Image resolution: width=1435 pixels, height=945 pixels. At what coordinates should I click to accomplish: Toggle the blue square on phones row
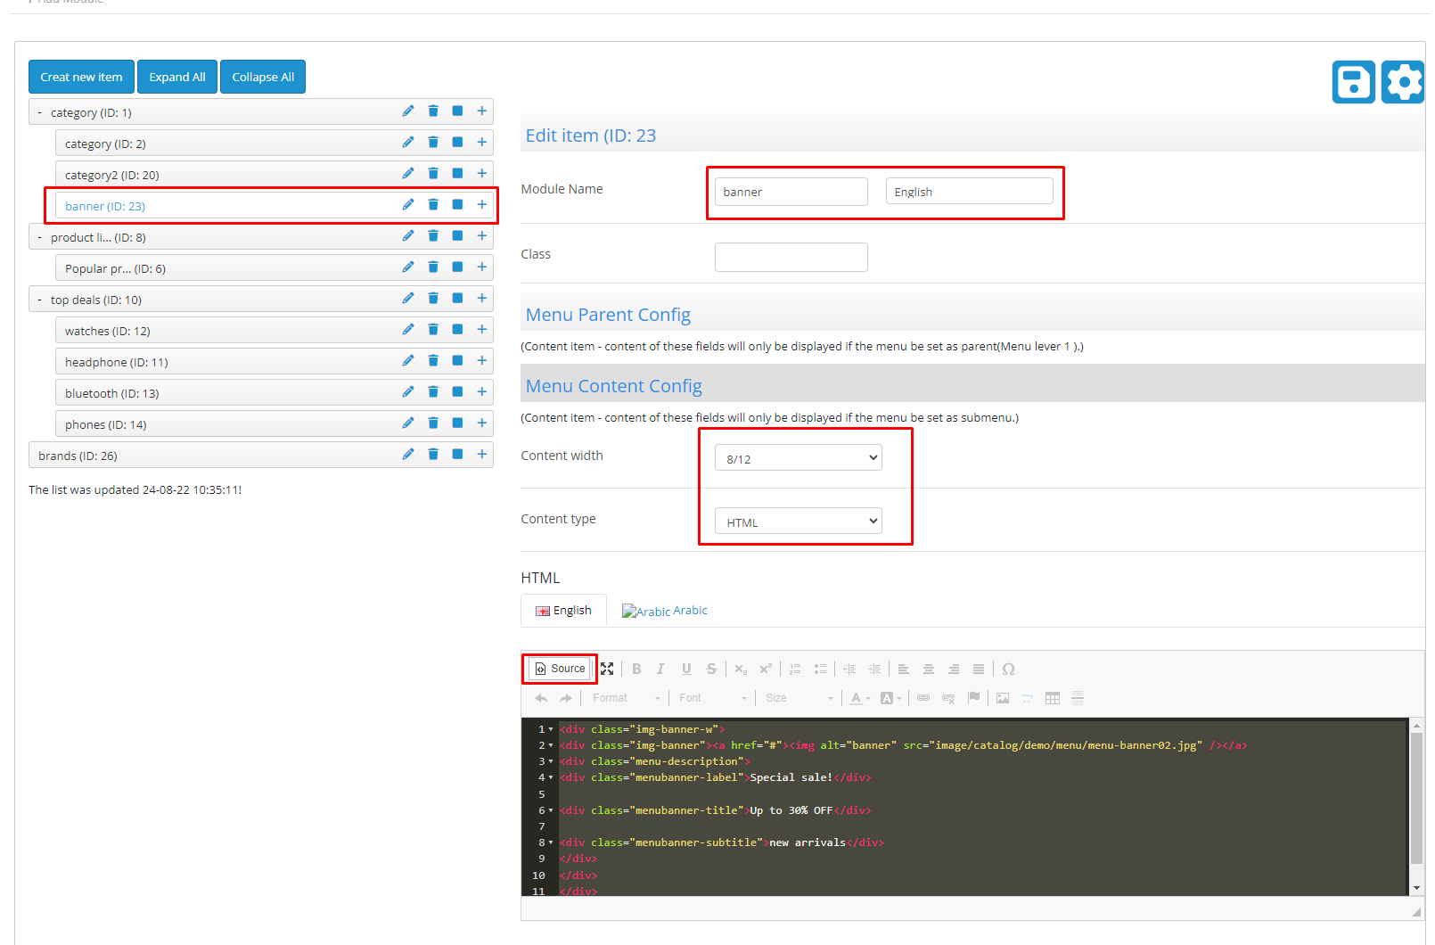click(x=457, y=423)
